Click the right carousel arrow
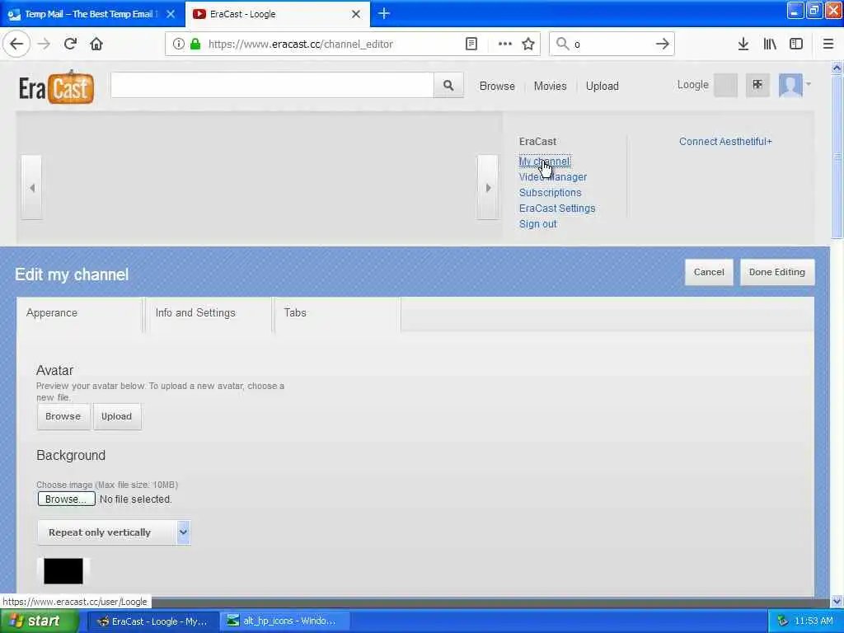The image size is (844, 633). [488, 187]
